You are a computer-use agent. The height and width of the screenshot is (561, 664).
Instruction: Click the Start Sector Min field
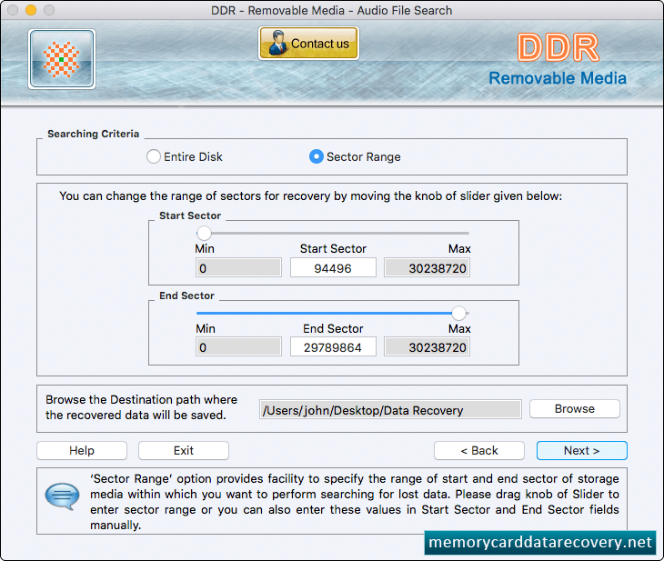(238, 268)
